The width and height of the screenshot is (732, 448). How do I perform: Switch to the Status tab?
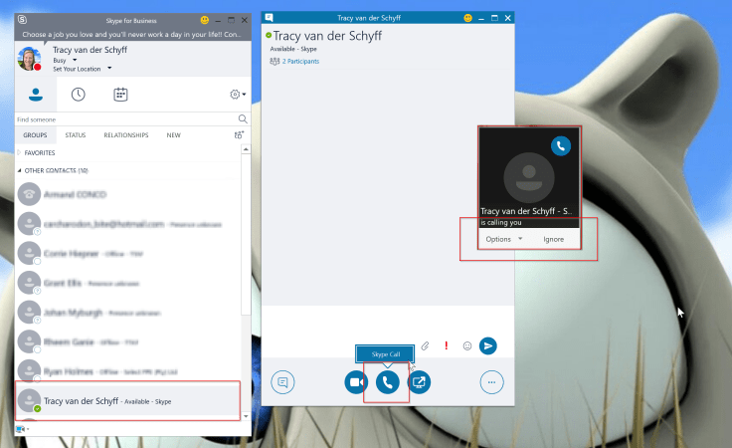[x=76, y=135]
